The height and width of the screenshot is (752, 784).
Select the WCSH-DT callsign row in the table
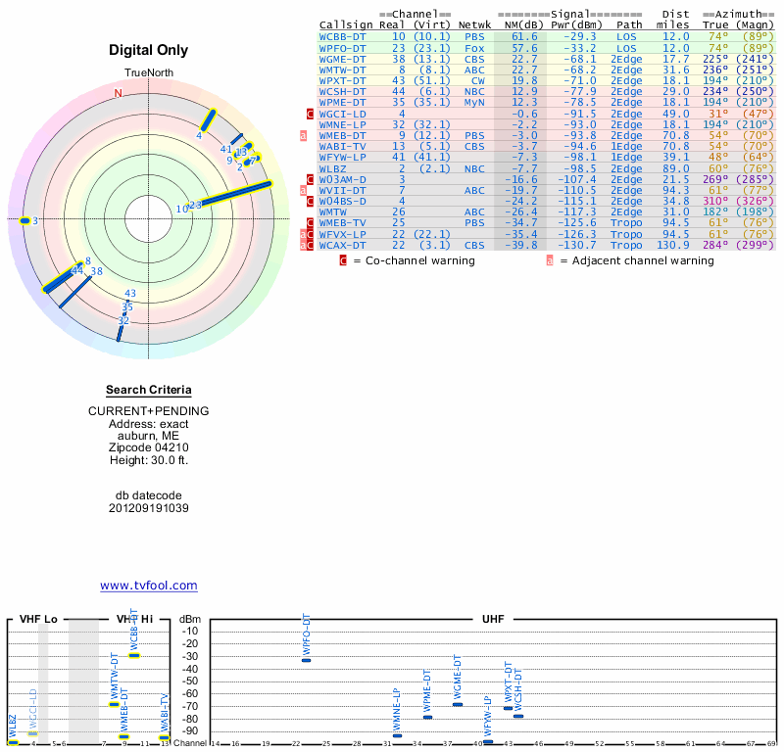342,91
